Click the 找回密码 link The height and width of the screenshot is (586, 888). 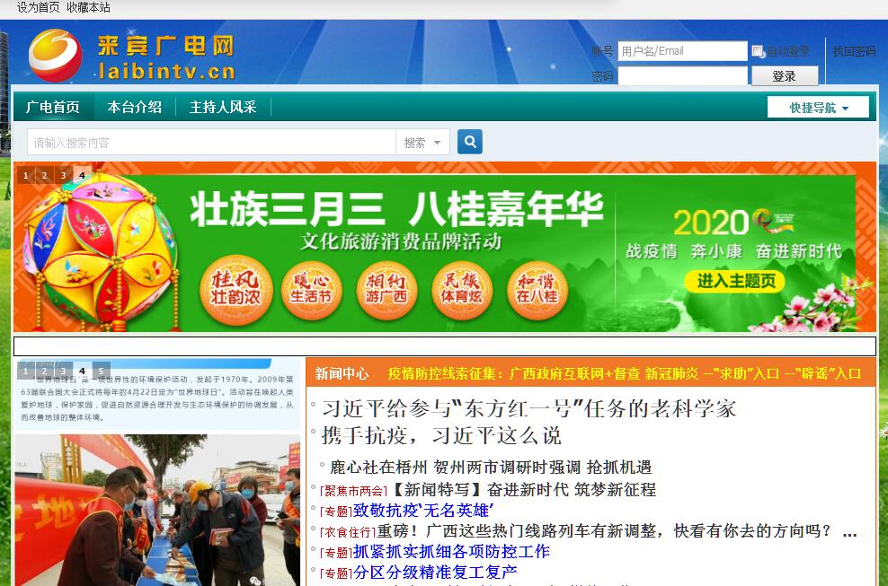(x=853, y=51)
